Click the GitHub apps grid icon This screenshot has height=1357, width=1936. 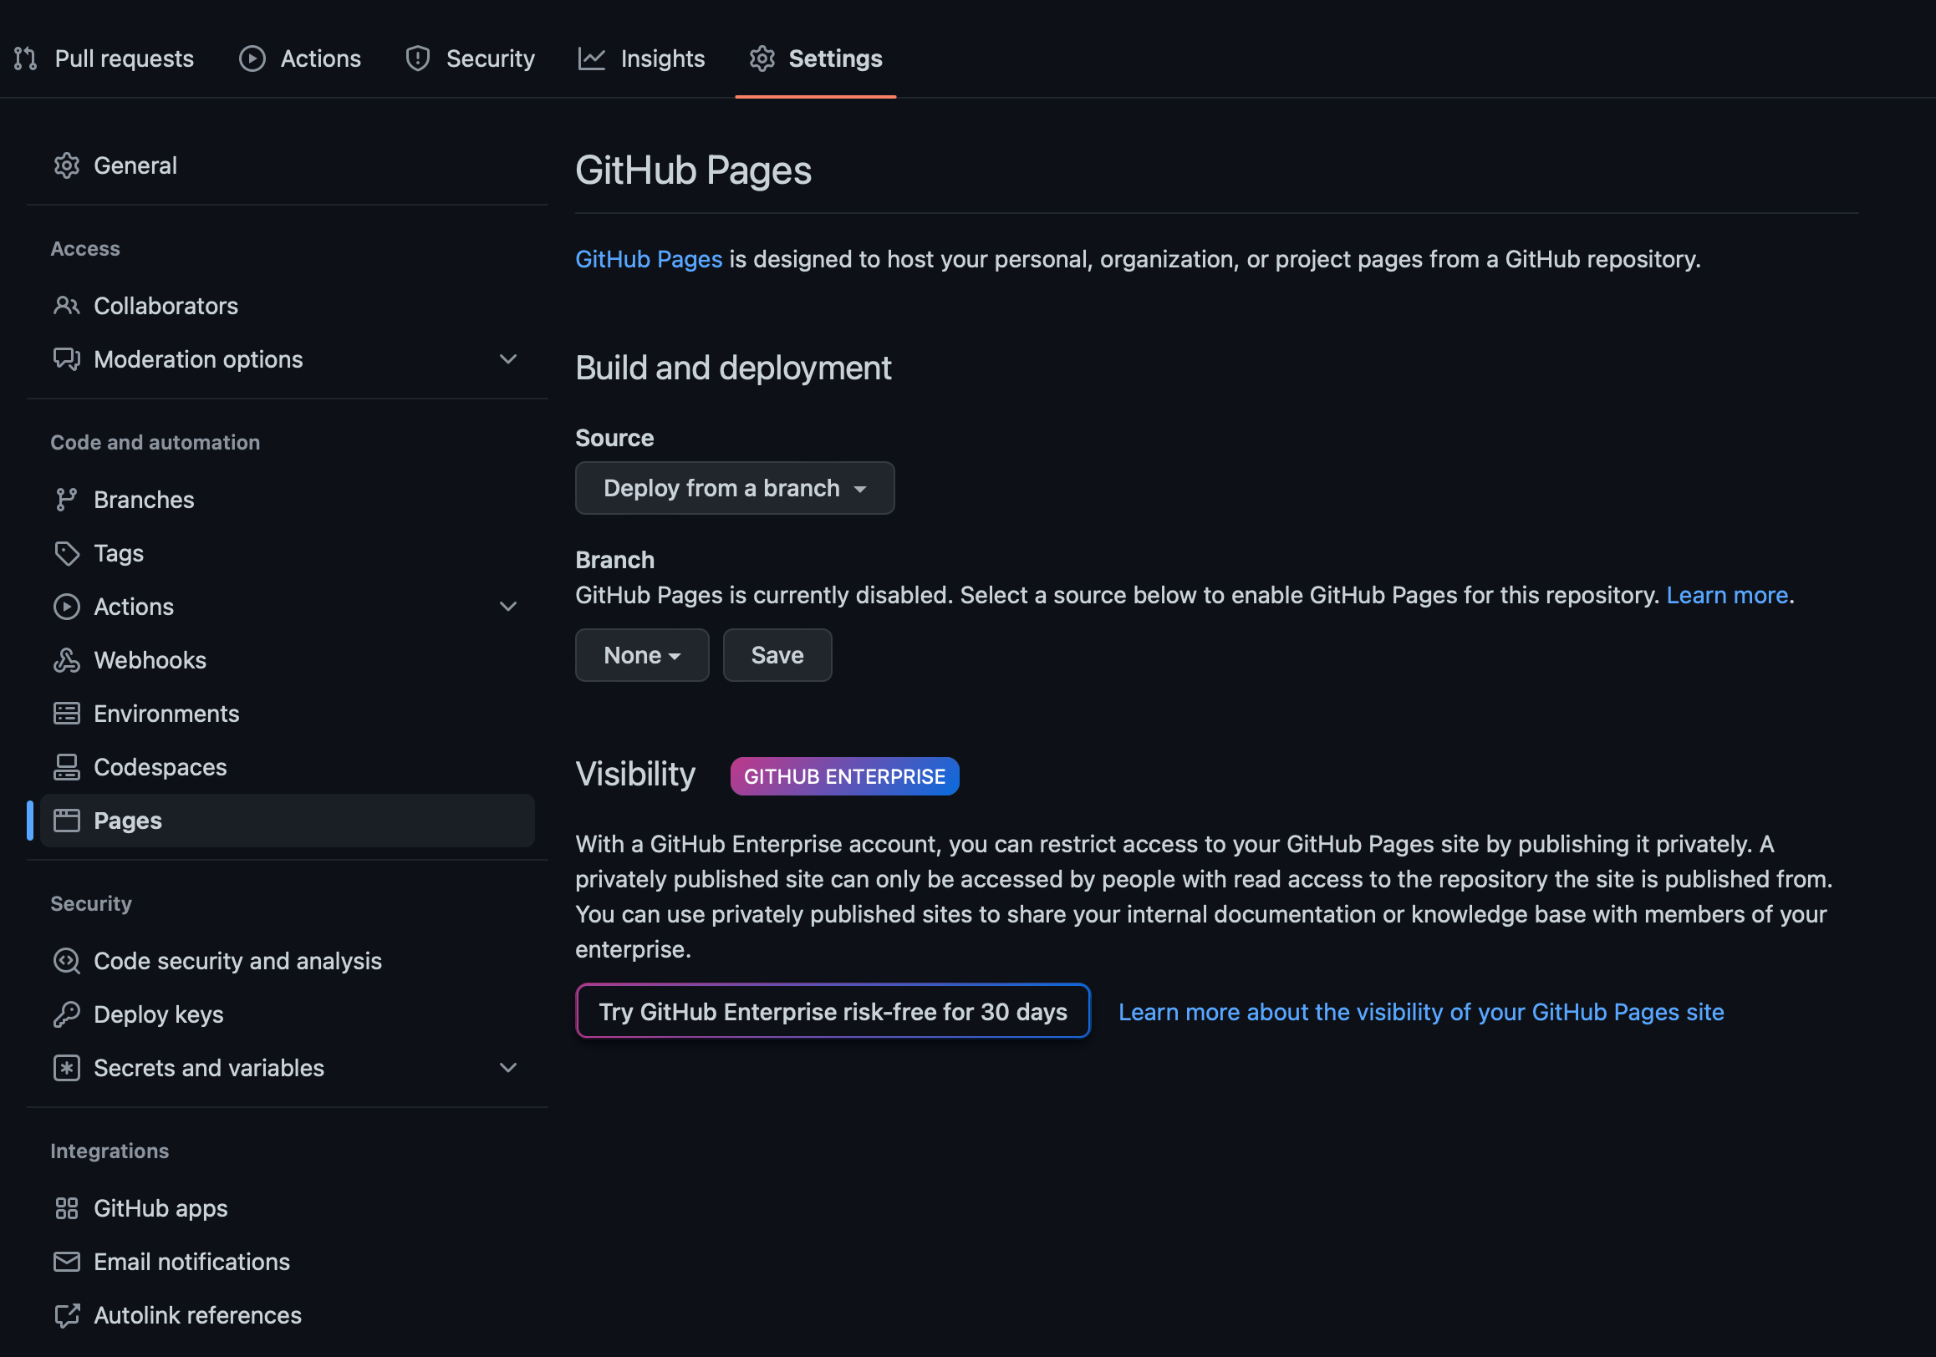point(67,1207)
